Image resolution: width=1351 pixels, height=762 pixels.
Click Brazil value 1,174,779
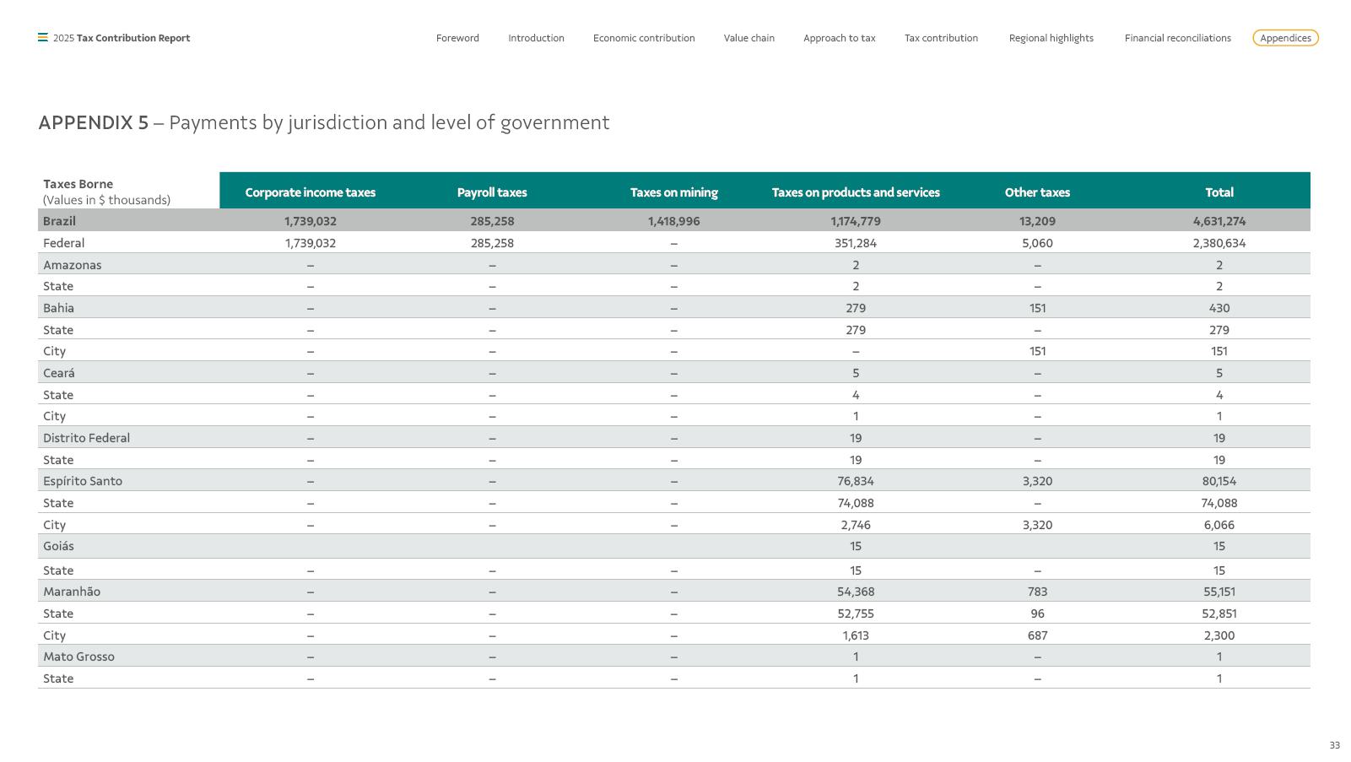click(x=856, y=221)
